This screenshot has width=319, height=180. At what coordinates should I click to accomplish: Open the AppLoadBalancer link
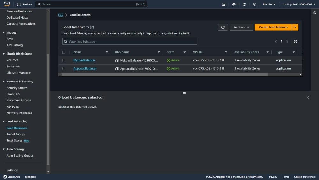(x=85, y=68)
